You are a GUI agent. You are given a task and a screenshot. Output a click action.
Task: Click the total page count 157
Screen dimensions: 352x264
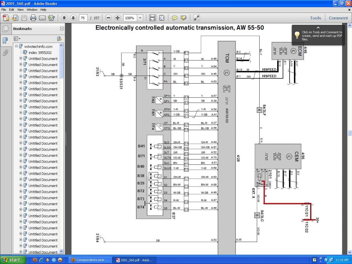click(x=97, y=18)
